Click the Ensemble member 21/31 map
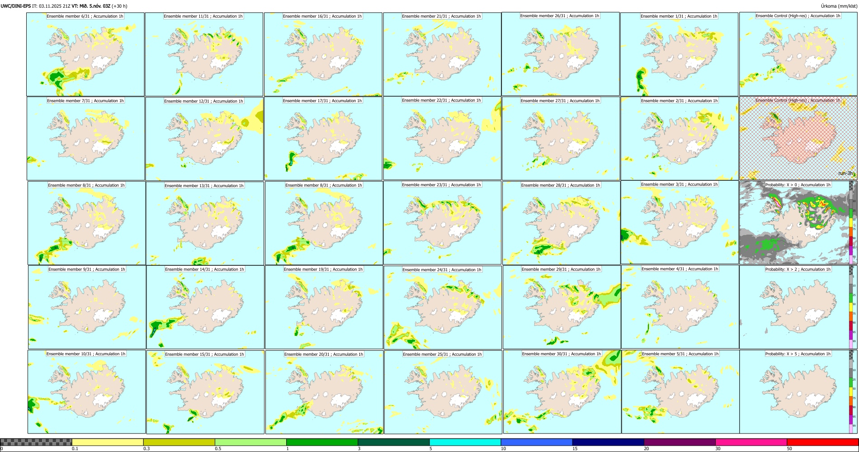 point(442,54)
